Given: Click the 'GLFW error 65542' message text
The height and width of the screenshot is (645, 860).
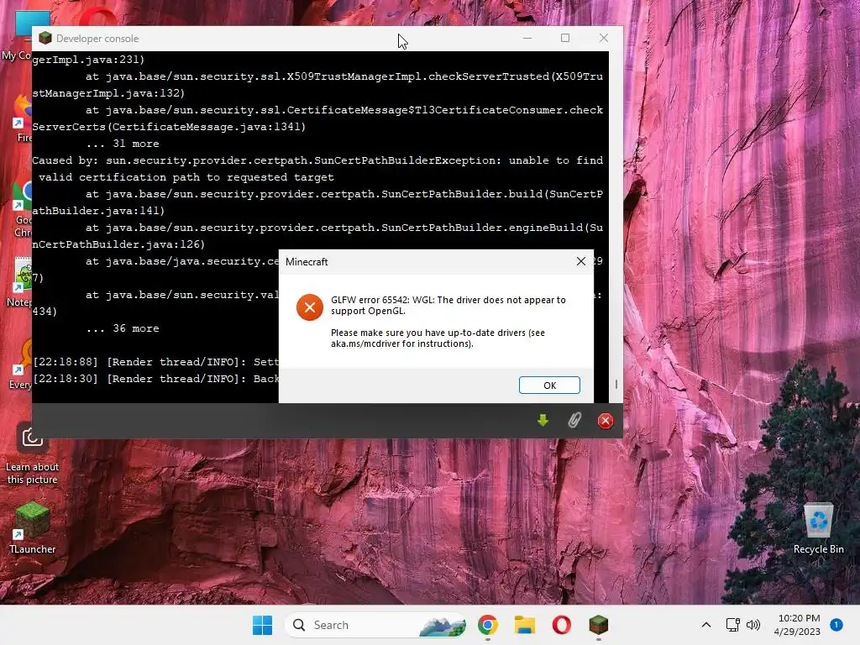Looking at the screenshot, I should click(x=448, y=306).
